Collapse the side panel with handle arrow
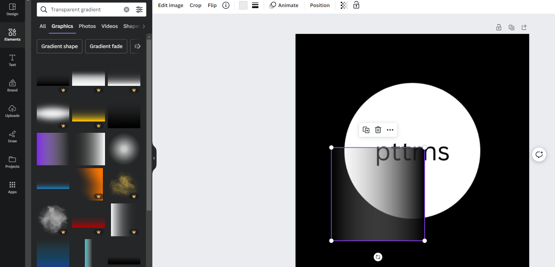 154,158
